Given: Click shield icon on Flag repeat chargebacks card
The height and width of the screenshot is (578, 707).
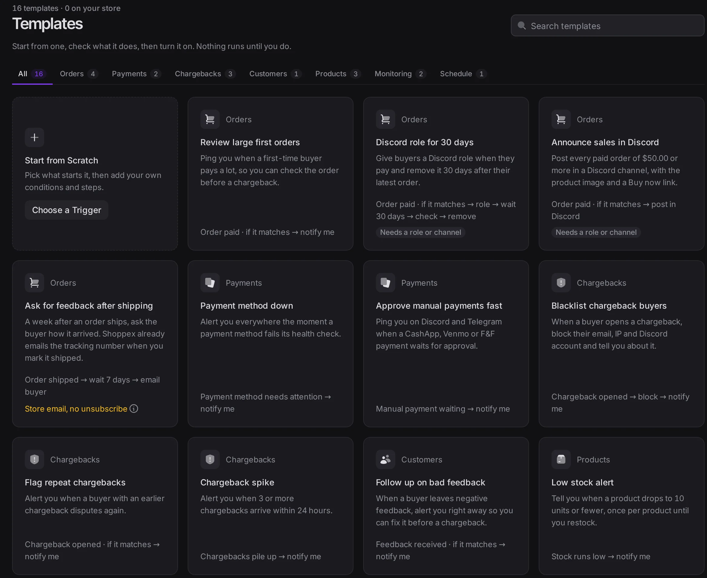Looking at the screenshot, I should point(34,459).
